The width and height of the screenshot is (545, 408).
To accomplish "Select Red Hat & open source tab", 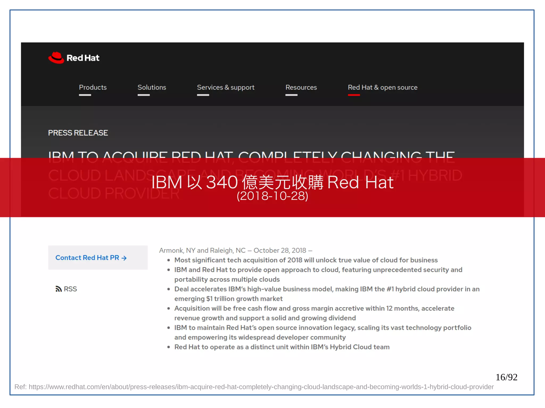I will tap(383, 87).
